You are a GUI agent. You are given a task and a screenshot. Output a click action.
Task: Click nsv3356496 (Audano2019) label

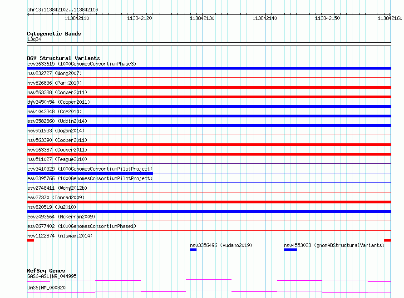pyautogui.click(x=221, y=245)
